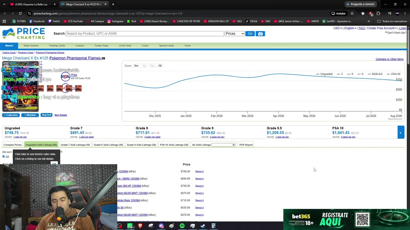Open the Comics menu
Image resolution: width=410 pixels, height=230 pixels.
point(80,46)
